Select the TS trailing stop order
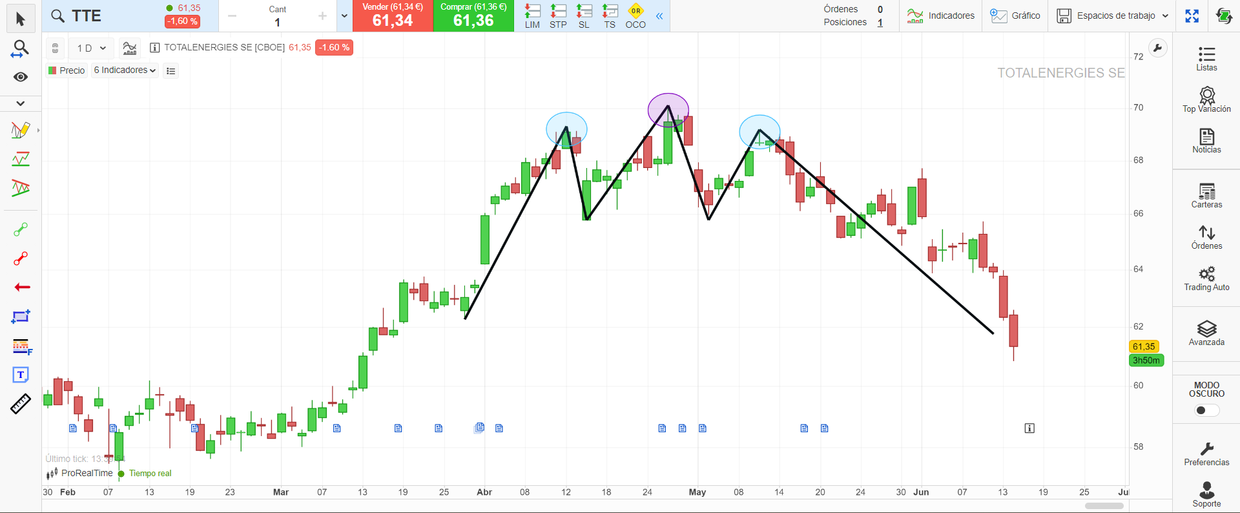Screen dimensions: 1240x513 point(610,16)
